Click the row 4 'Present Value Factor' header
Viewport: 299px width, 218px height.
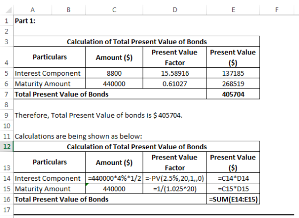(x=175, y=57)
